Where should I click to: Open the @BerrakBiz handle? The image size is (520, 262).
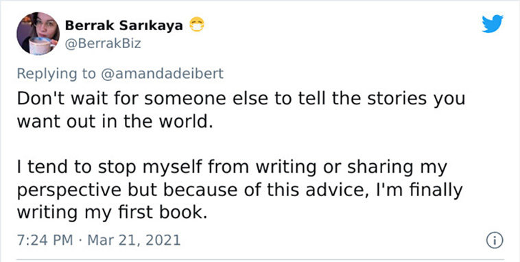(x=103, y=44)
